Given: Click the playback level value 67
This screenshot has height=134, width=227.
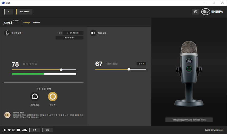Looking at the screenshot, I should [x=99, y=64].
